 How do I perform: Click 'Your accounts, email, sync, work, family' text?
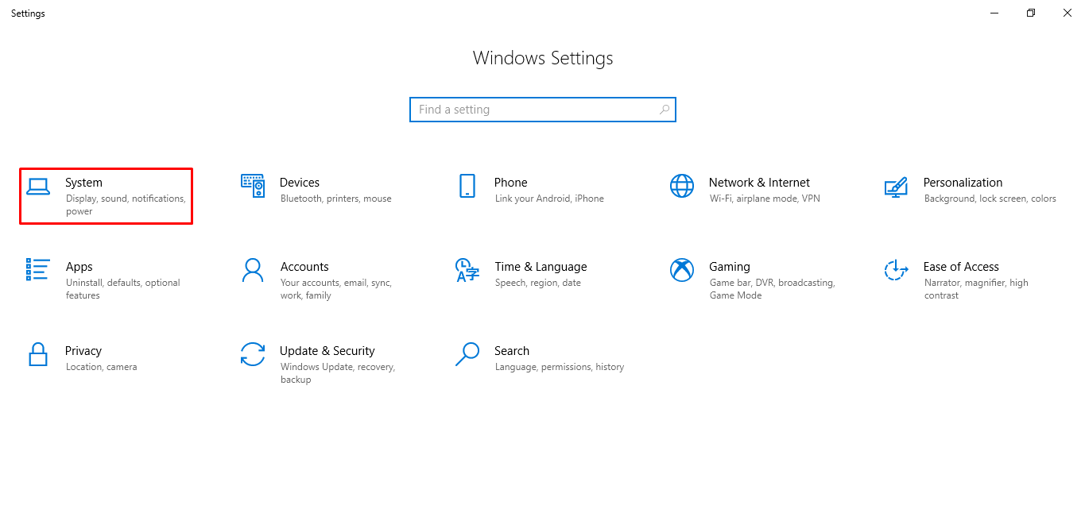click(336, 289)
